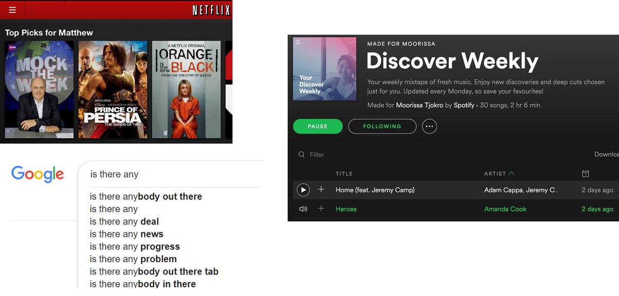
Task: Pause the Discover Weekly playlist
Action: (x=318, y=126)
